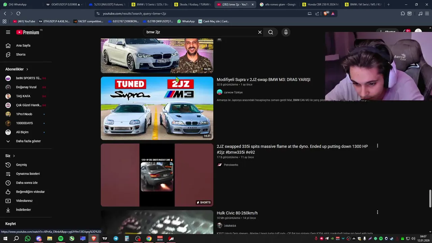Open Spotify from the taskbar
Screen dimensions: 432x243
pos(61,239)
